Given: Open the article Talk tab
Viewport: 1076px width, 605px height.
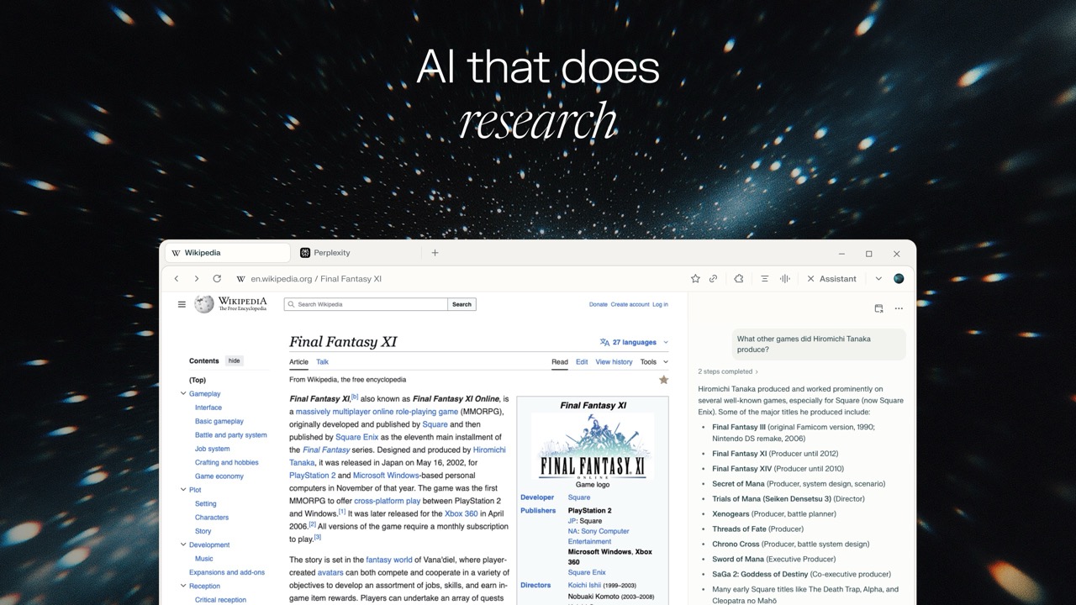Looking at the screenshot, I should click(322, 362).
